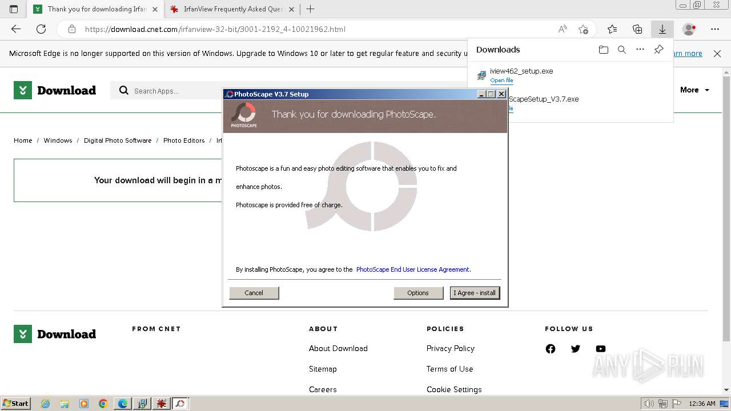Click the CNET Download header logo
731x411 pixels.
click(55, 90)
